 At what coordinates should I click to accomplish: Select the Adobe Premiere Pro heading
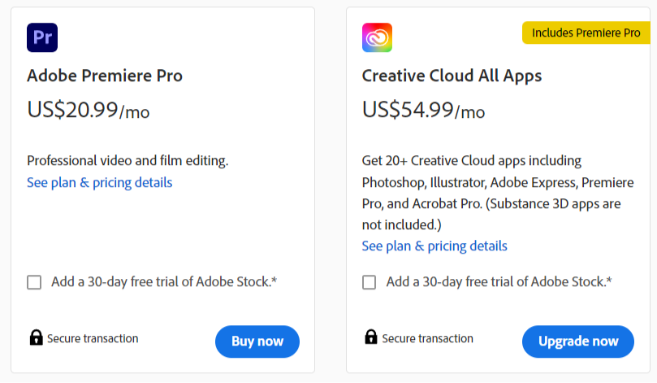click(105, 76)
